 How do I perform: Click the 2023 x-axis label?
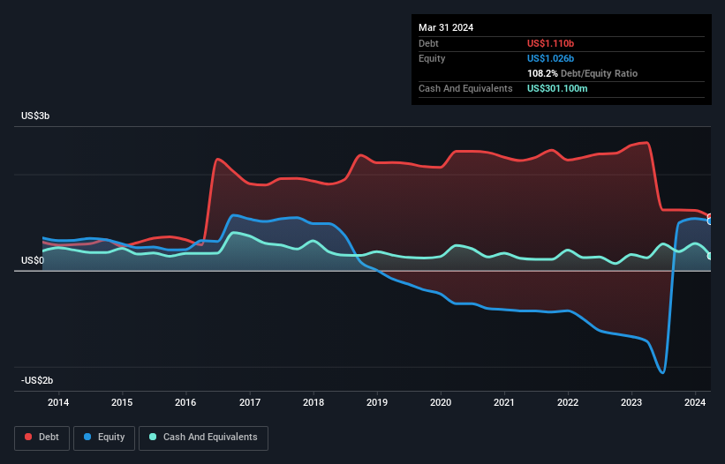(x=631, y=402)
